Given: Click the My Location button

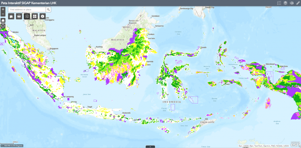Looking at the screenshot, I should click(x=3, y=26).
